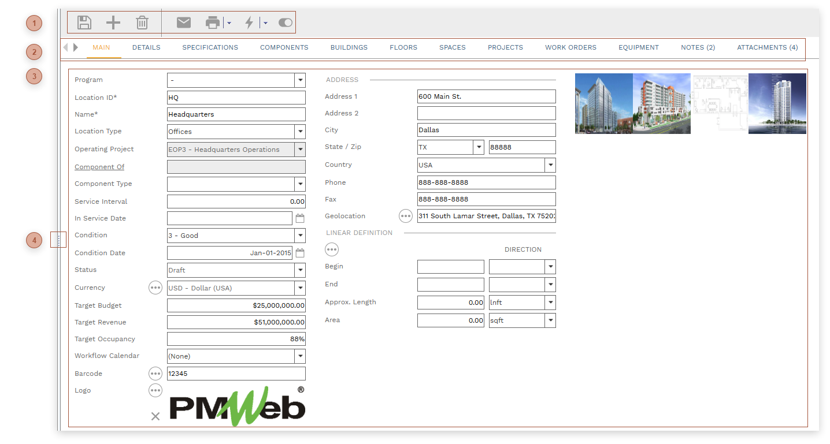This screenshot has height=444, width=830.
Task: Switch to the SPECIFICATIONS tab
Action: coord(210,47)
